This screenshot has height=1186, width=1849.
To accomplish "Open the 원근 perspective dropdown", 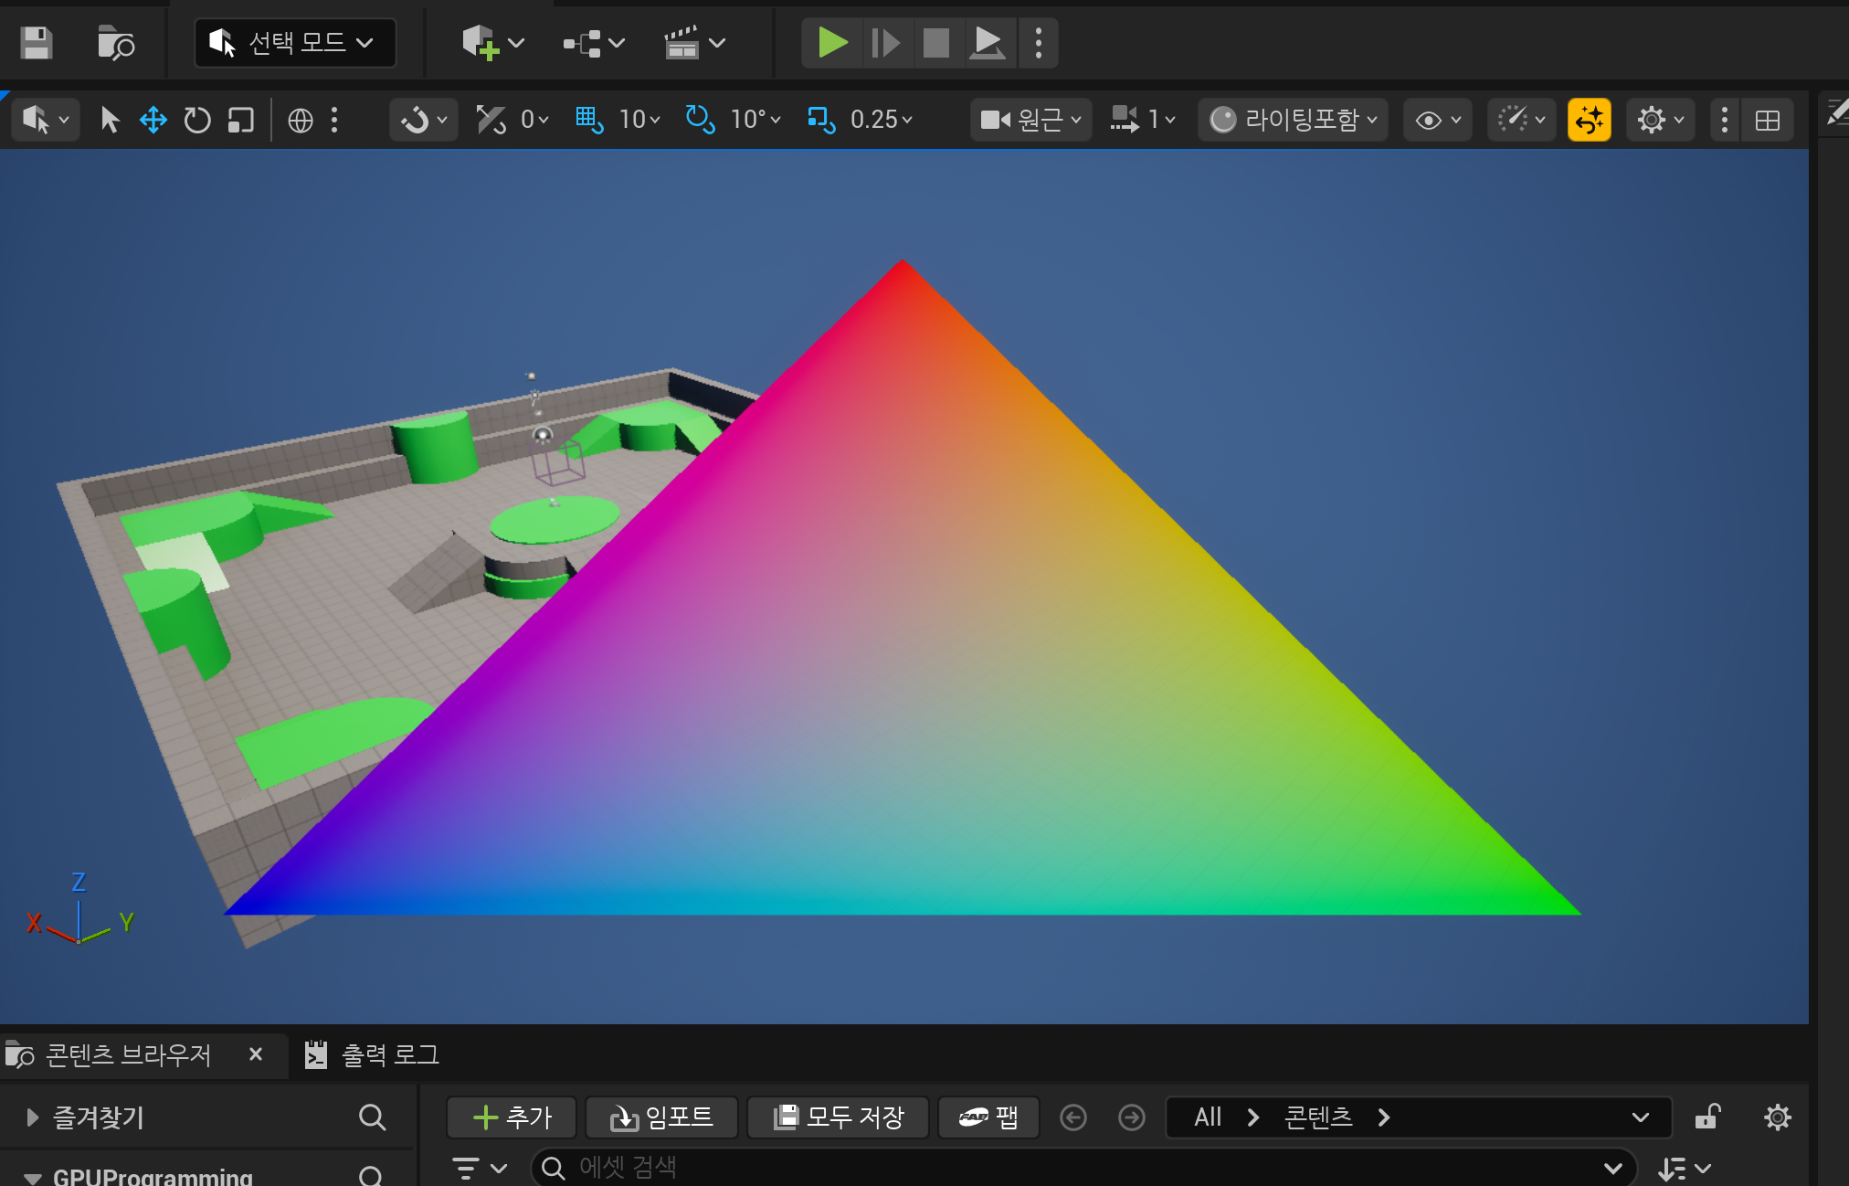I will (1030, 120).
